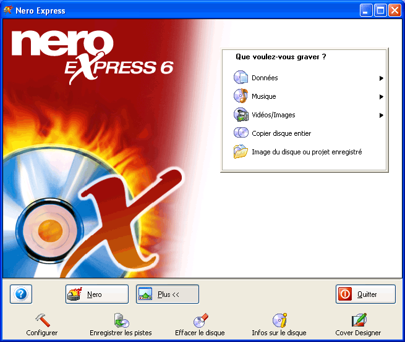Expand the Vidéos/Images submenu arrow

tap(382, 115)
